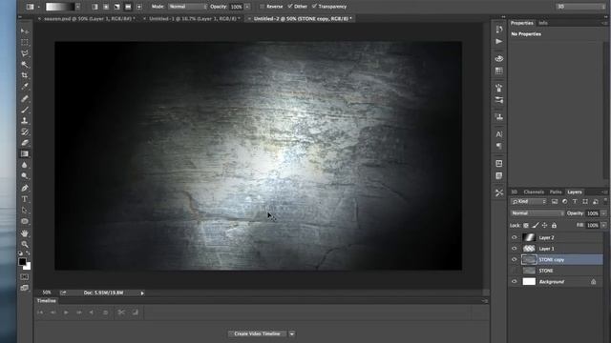Select the Crop tool
This screenshot has height=343, width=611.
click(25, 75)
